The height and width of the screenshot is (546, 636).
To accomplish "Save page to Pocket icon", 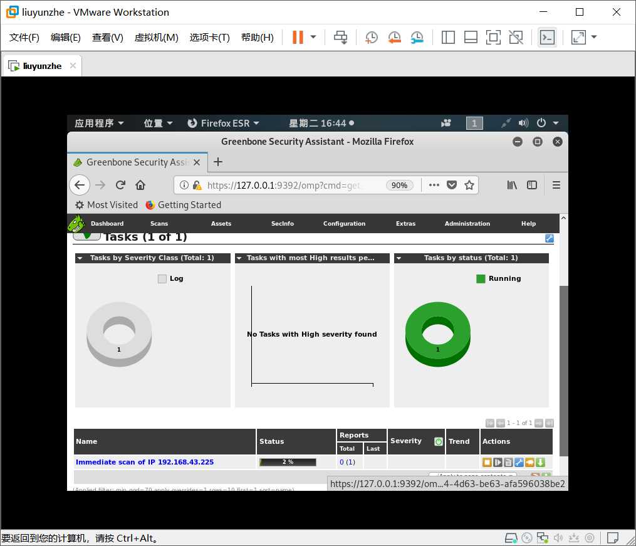I will (451, 185).
